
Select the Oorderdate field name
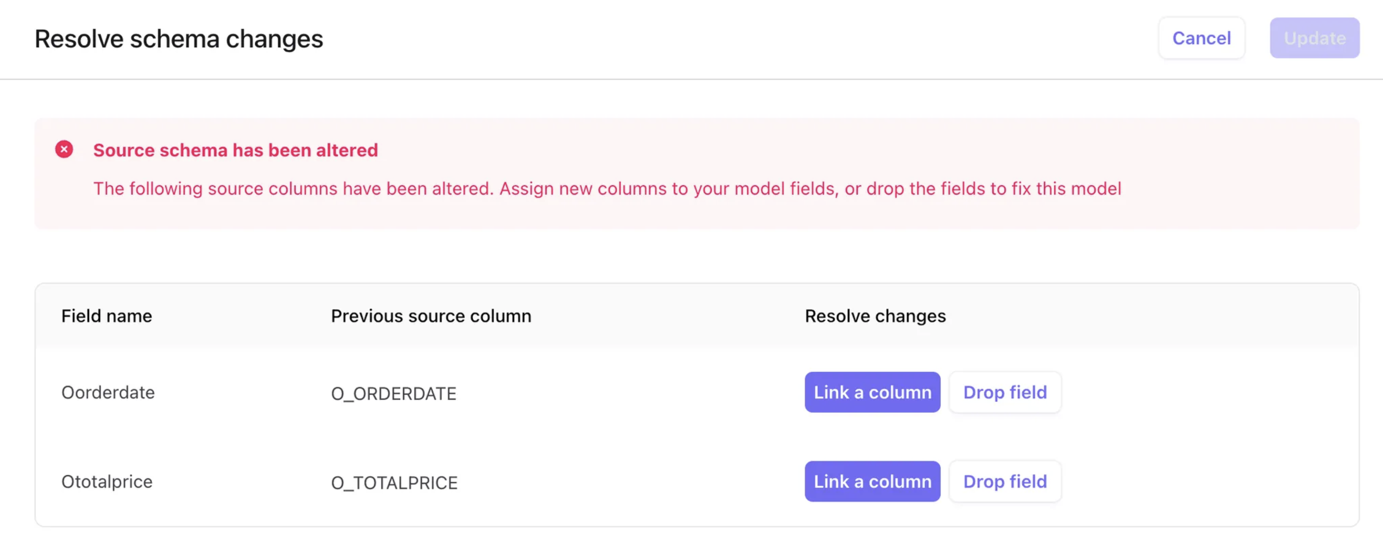click(x=108, y=392)
